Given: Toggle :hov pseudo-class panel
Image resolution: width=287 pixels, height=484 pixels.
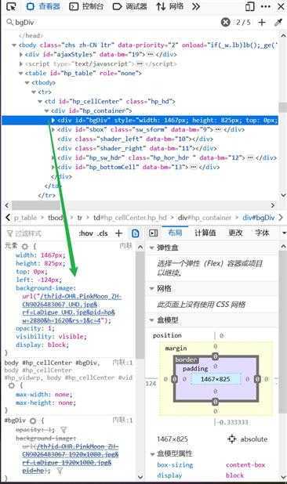Looking at the screenshot, I should point(86,233).
